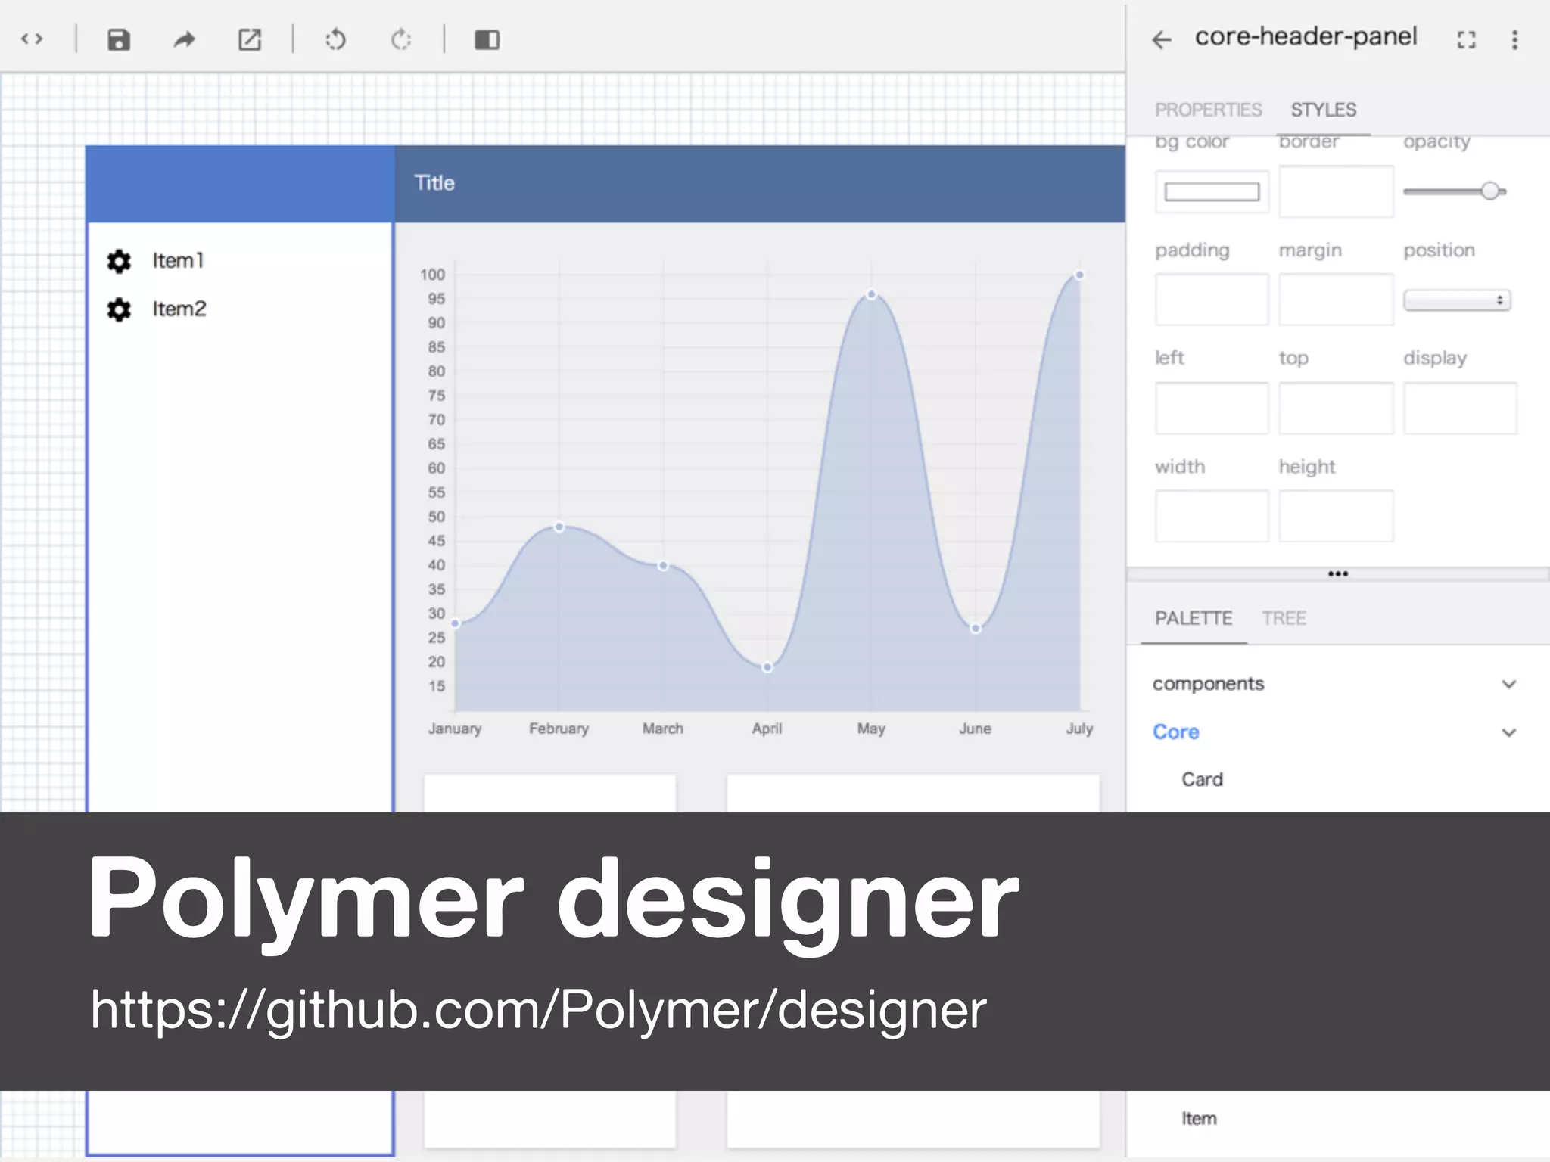The width and height of the screenshot is (1550, 1162).
Task: Click the width input field
Action: click(1212, 516)
